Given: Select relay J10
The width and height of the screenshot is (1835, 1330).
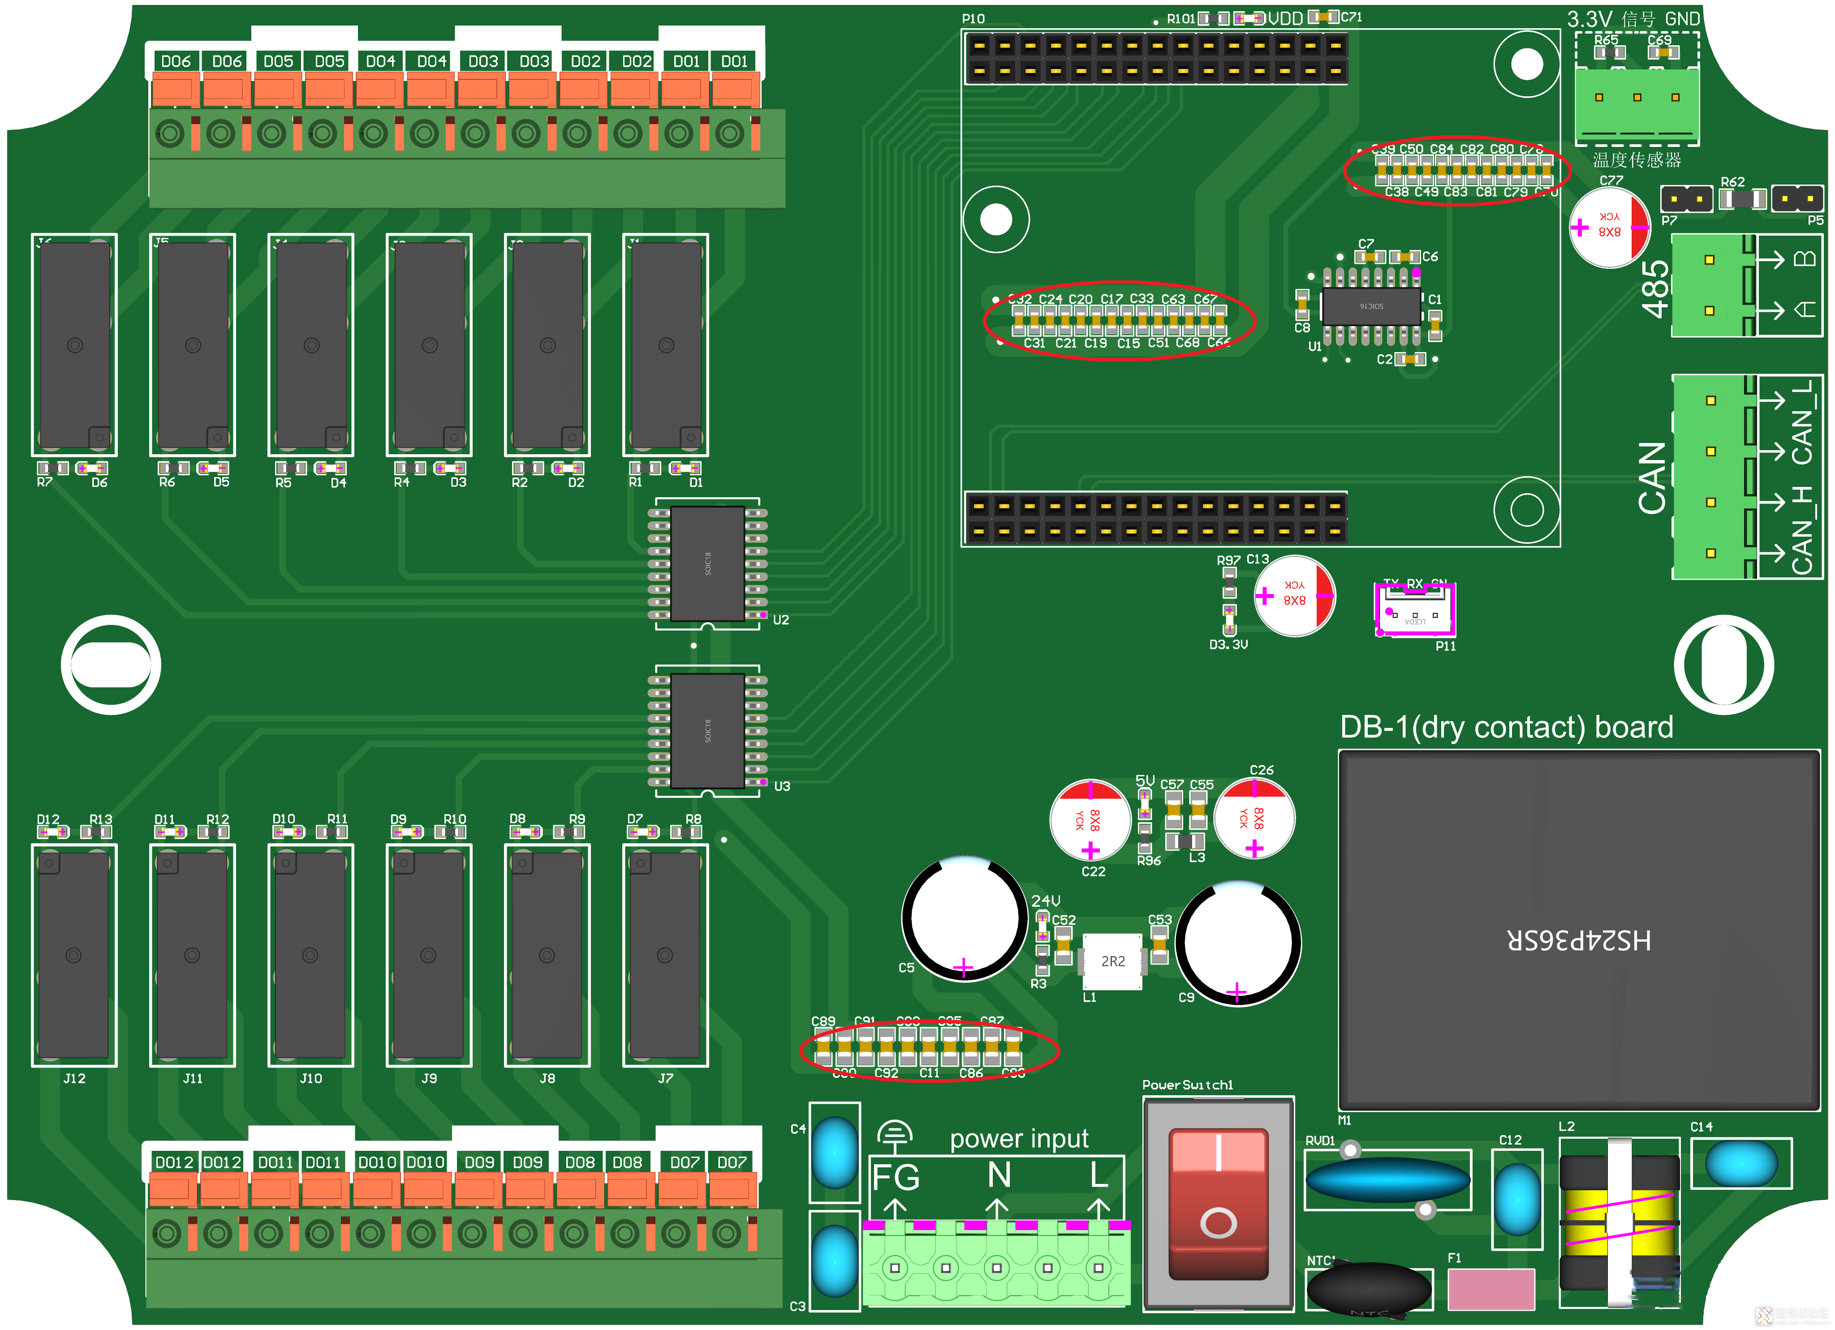Looking at the screenshot, I should point(311,956).
